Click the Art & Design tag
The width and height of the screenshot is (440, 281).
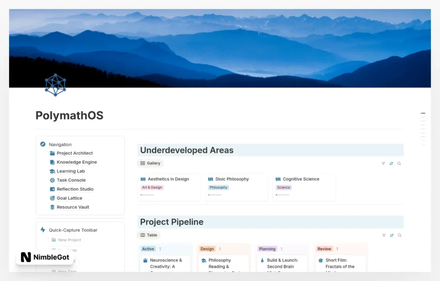coord(152,187)
